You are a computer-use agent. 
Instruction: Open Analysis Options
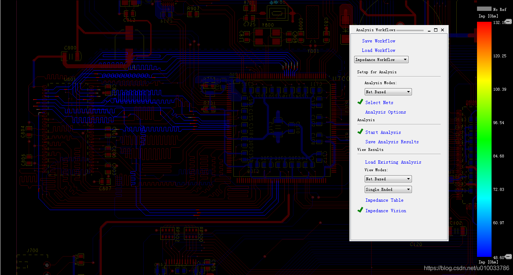click(385, 112)
